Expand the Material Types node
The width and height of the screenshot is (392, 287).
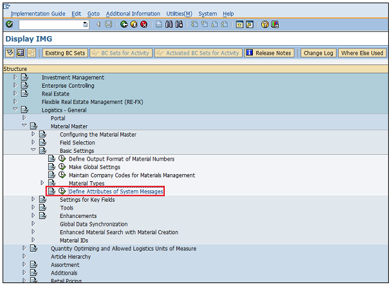coord(42,183)
